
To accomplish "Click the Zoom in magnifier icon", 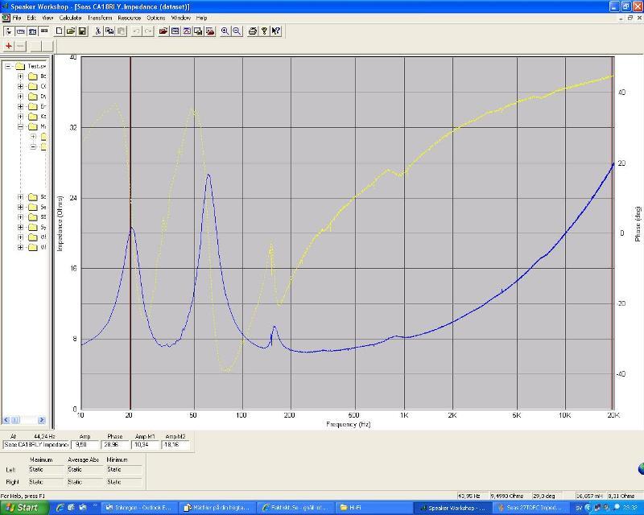I will 225,31.
